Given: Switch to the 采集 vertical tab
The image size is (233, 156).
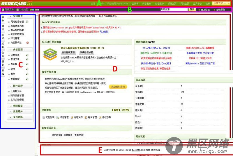Looking at the screenshot, I should 3,45.
